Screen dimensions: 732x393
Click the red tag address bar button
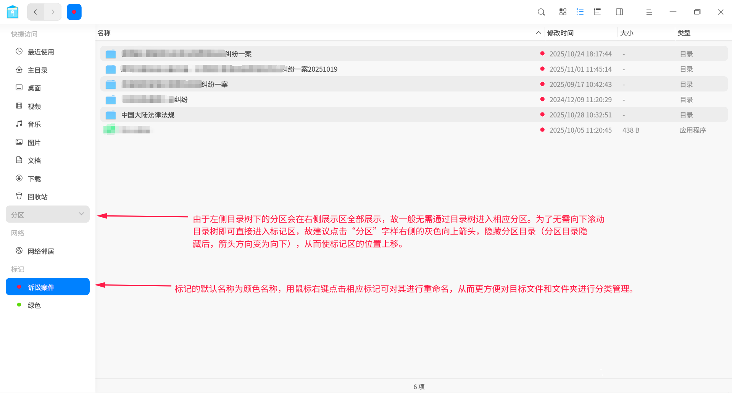point(74,12)
